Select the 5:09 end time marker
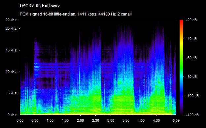206x128 pixels. (x=176, y=120)
